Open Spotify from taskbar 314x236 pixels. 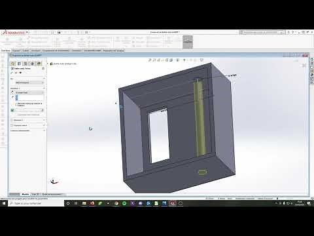pos(124,203)
